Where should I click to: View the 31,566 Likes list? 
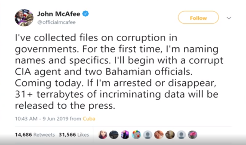(74, 135)
